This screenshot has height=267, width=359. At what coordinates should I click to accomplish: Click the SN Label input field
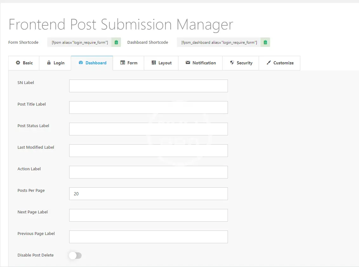148,86
